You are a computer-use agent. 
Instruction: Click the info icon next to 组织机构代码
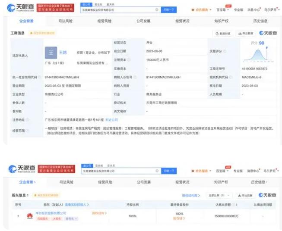(x=231, y=77)
